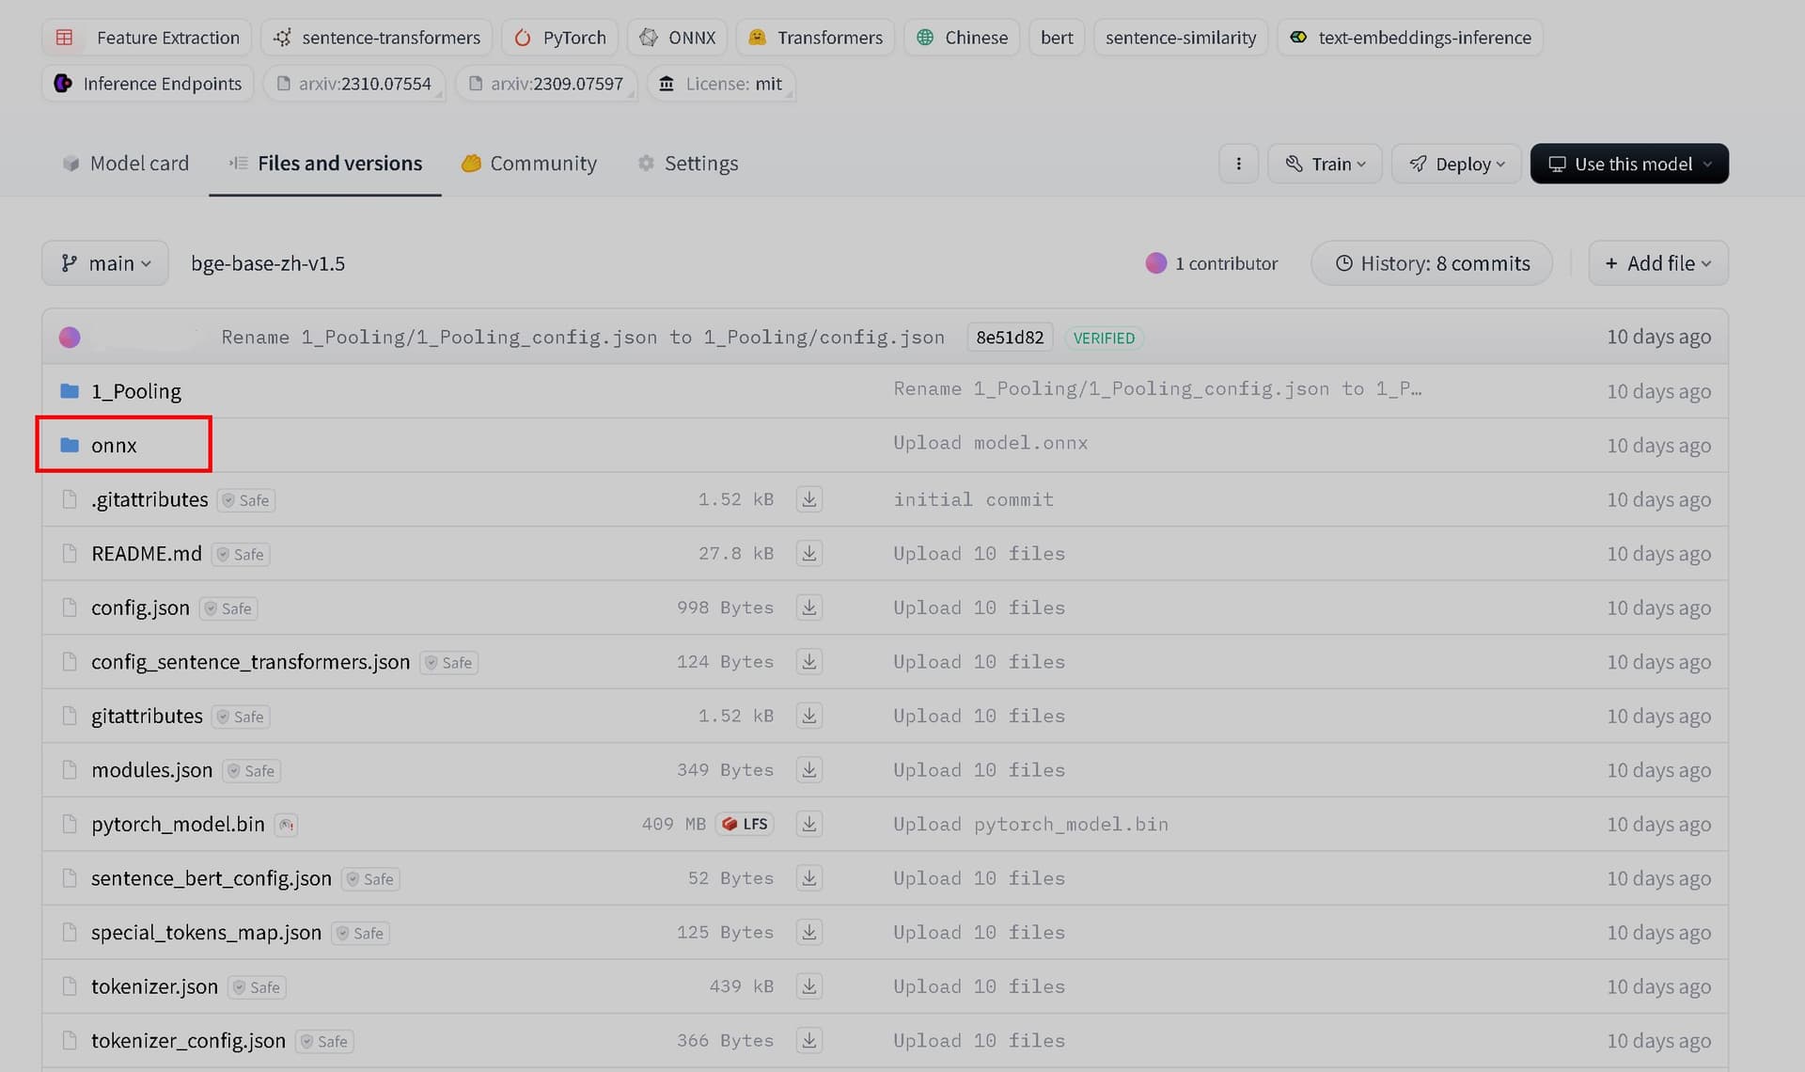This screenshot has width=1805, height=1072.
Task: Download tokenizer_config.json
Action: click(x=808, y=1040)
